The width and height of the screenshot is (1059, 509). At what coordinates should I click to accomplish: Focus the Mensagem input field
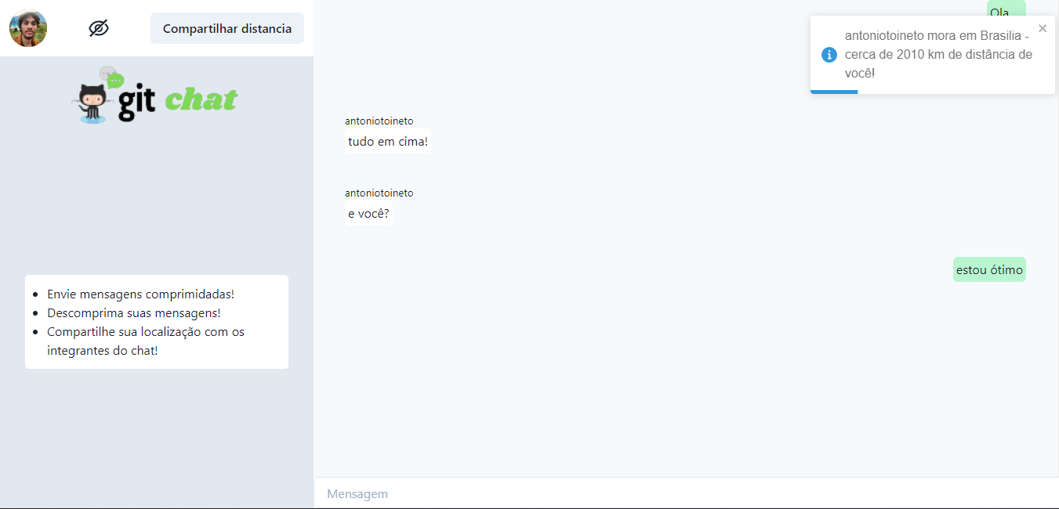(x=686, y=493)
